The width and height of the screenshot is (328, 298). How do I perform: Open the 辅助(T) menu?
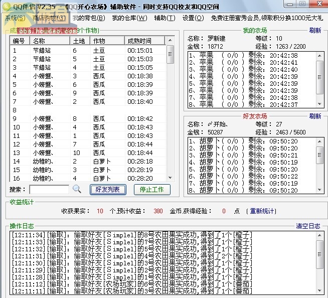tap(165, 18)
